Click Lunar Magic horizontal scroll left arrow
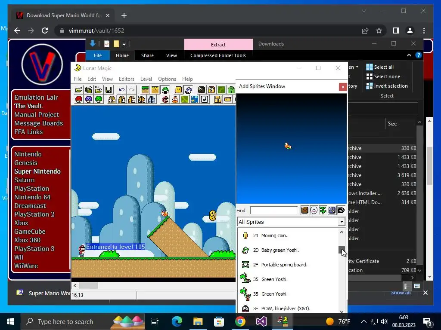The image size is (441, 330). click(75, 286)
